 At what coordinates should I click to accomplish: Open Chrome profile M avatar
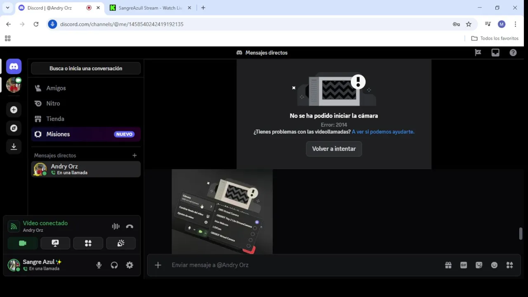[502, 24]
